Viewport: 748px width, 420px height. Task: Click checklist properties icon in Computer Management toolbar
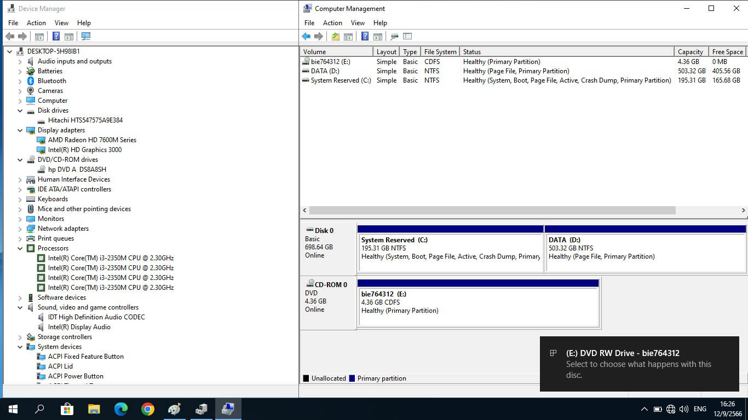[x=407, y=37]
